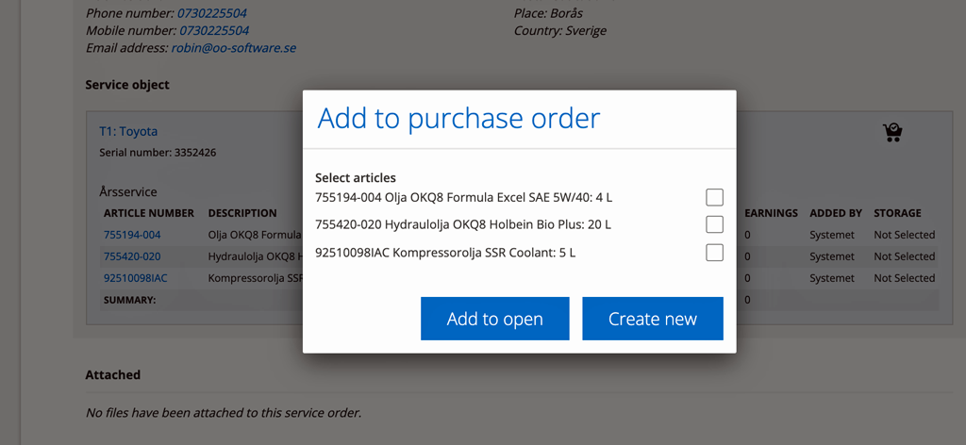
Task: Open the T1: Toyota service object link
Action: [x=128, y=131]
